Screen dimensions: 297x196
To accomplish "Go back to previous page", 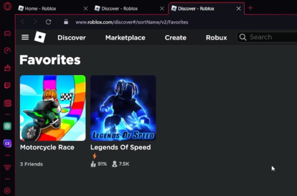I will point(23,22).
